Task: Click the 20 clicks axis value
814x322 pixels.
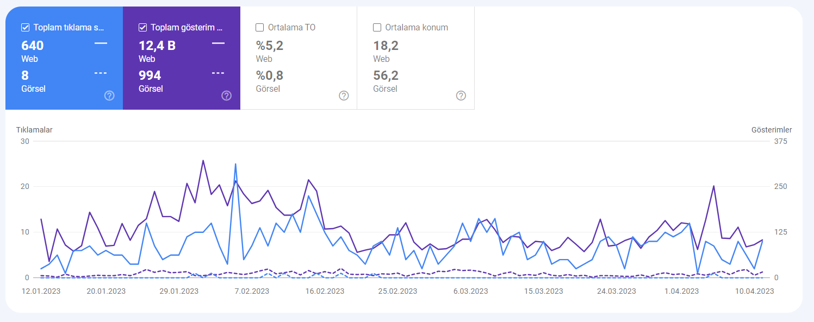Action: tap(25, 187)
